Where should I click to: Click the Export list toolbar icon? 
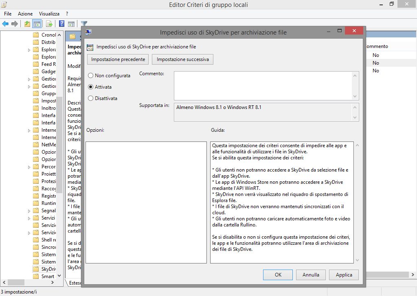pyautogui.click(x=49, y=24)
